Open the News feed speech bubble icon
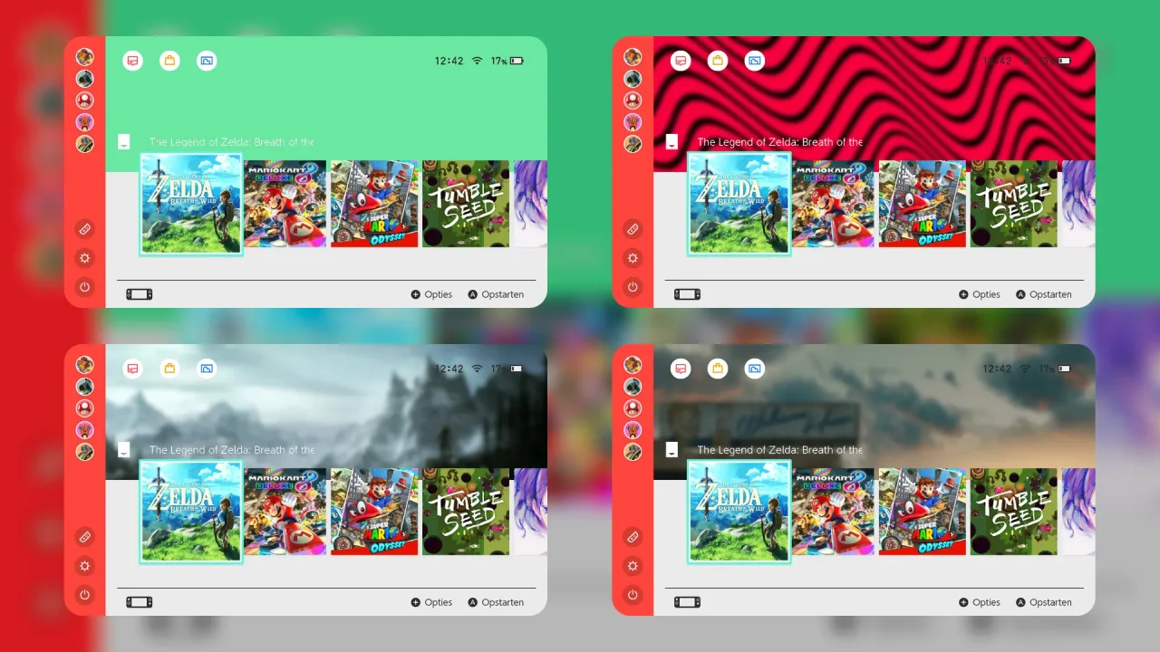This screenshot has width=1160, height=652. tap(132, 61)
